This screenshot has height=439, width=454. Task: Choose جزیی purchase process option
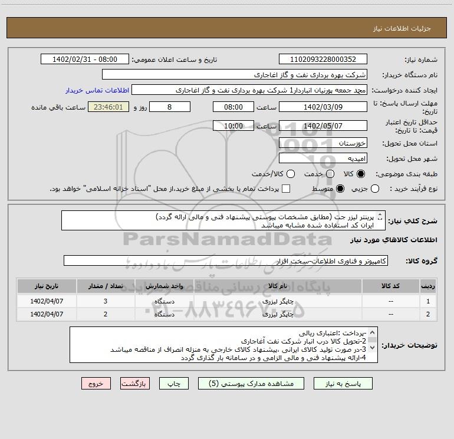[x=374, y=189]
